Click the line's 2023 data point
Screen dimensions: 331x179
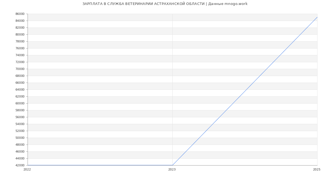tap(172, 165)
